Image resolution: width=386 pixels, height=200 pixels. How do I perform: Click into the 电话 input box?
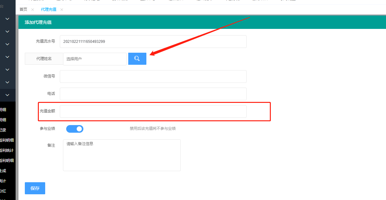tap(153, 94)
